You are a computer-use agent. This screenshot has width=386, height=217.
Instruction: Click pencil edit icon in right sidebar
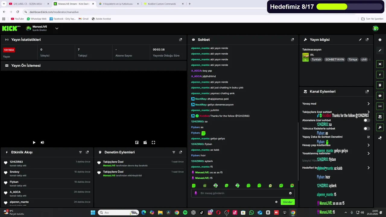[380, 50]
